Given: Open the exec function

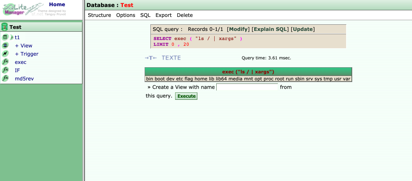Looking at the screenshot, I should 21,62.
